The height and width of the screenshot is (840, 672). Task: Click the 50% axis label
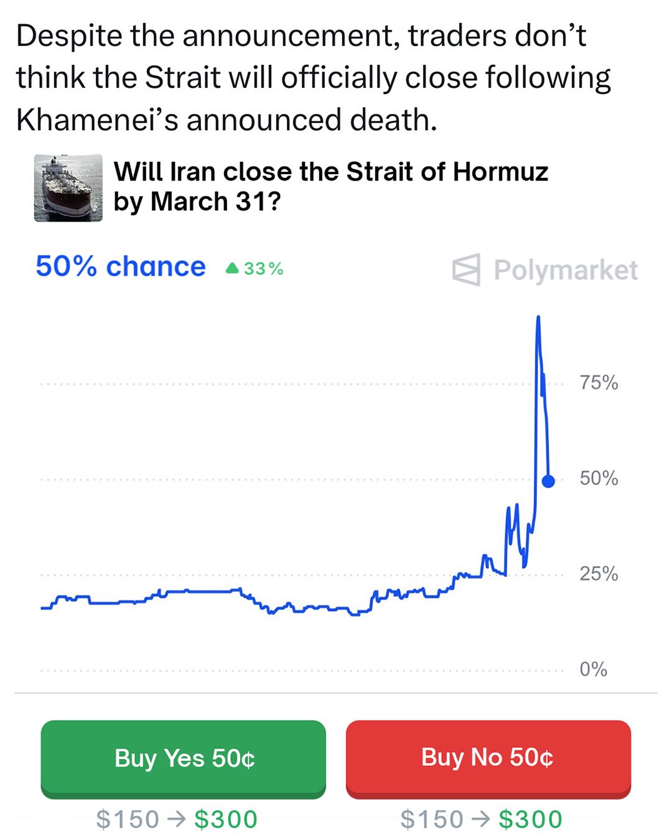[599, 478]
